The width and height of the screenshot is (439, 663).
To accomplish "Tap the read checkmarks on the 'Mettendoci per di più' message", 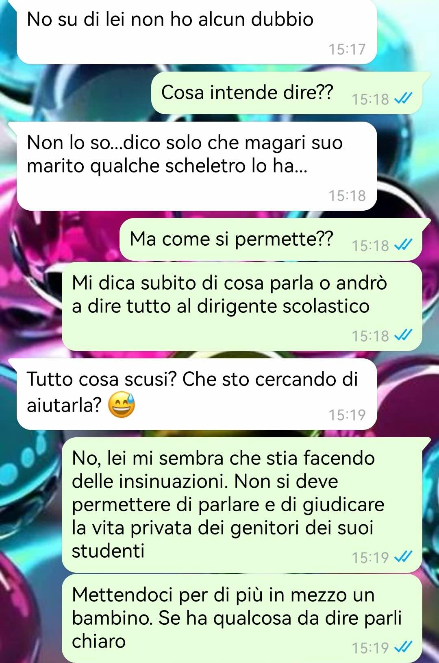I will click(x=404, y=647).
